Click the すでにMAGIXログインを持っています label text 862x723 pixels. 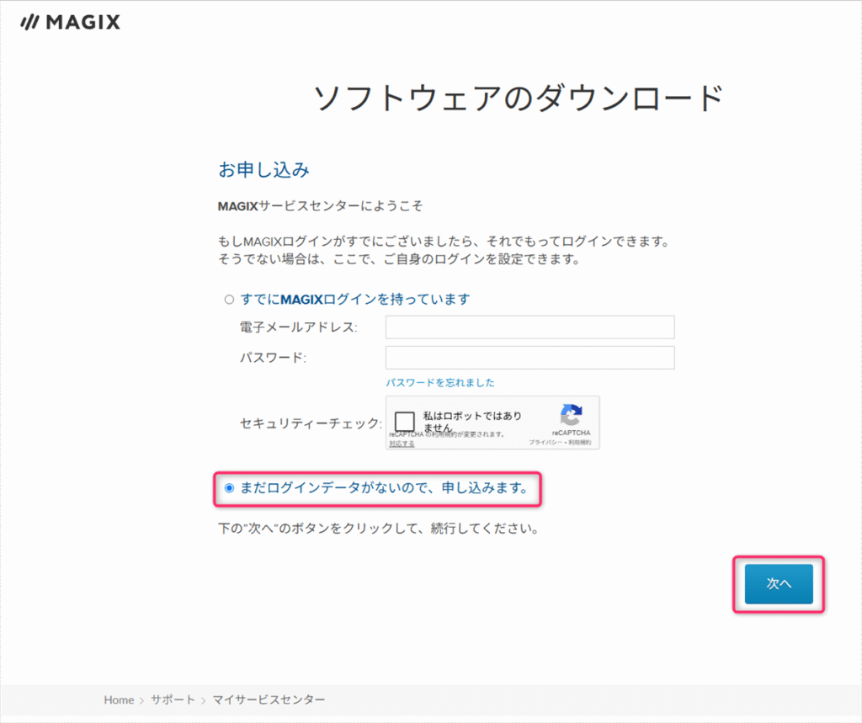click(x=354, y=300)
